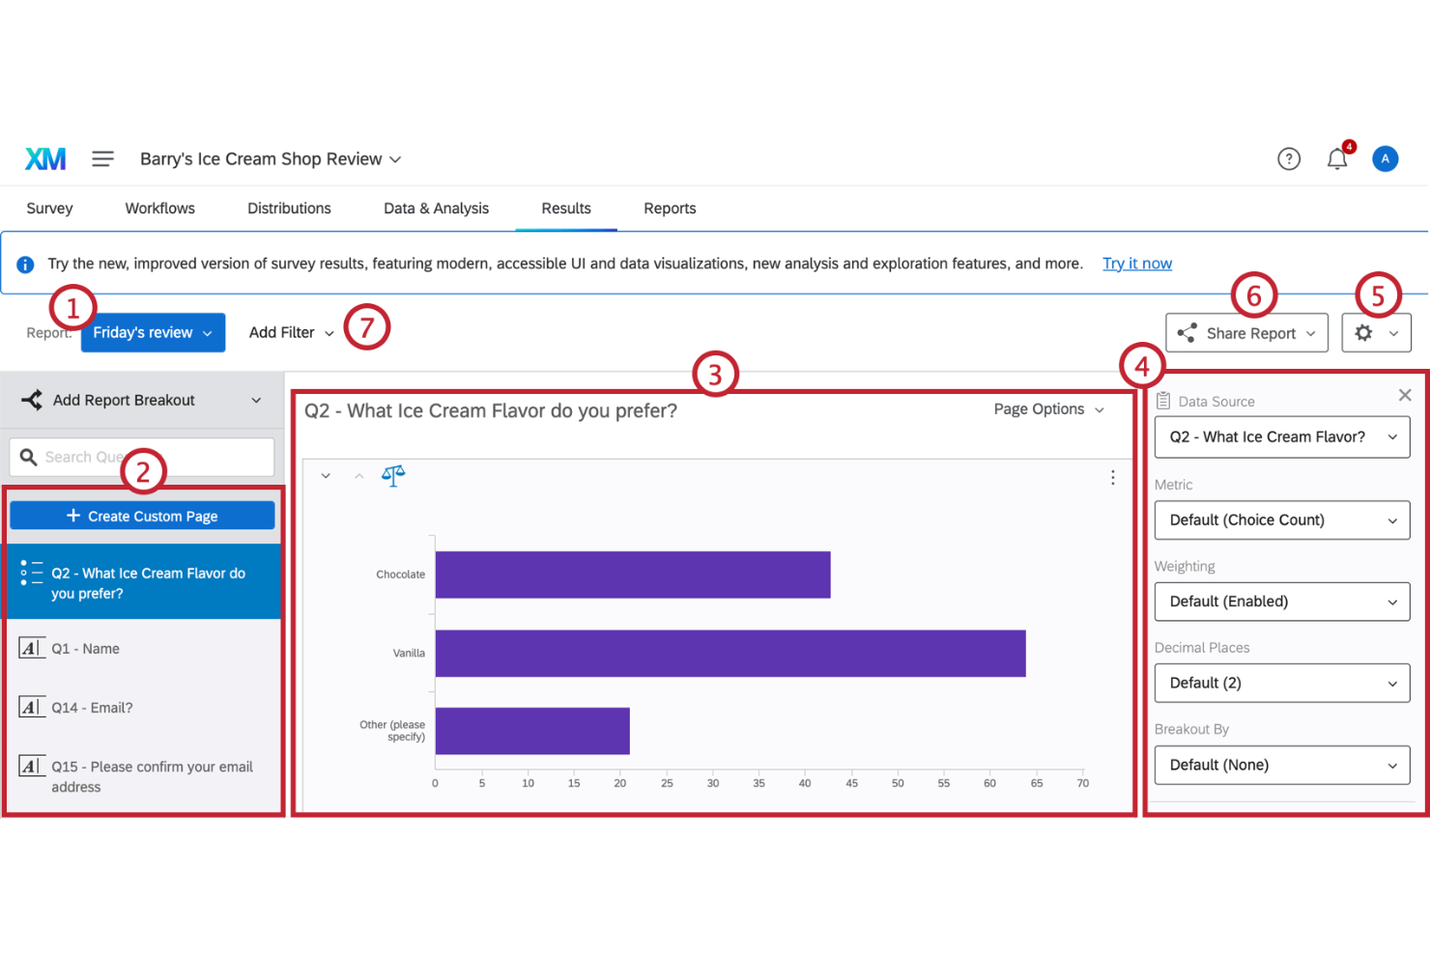Viewport: 1430px width, 953px height.
Task: Open the Weighting dropdown
Action: [x=1282, y=602]
